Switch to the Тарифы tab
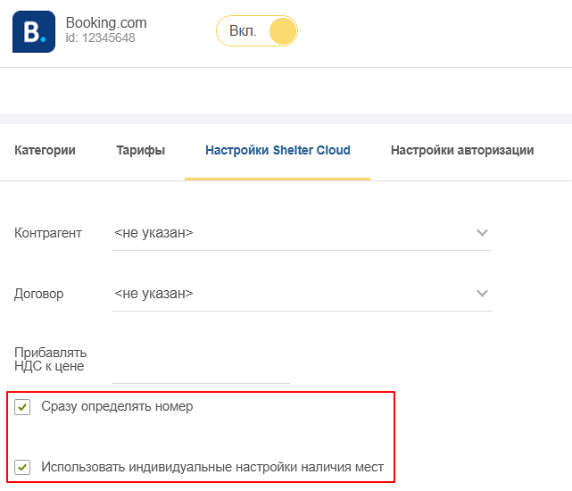 tap(141, 150)
